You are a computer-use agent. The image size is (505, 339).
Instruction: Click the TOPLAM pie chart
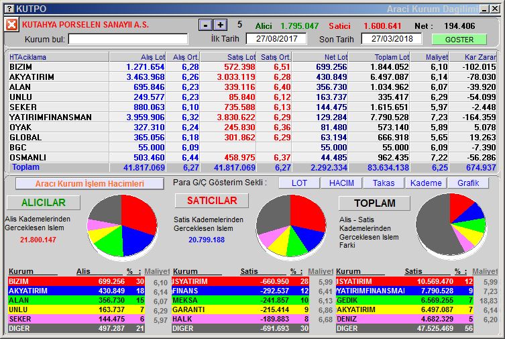(x=451, y=226)
